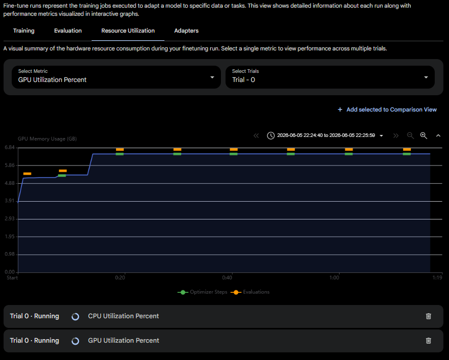The image size is (449, 360).
Task: Jump to next time range arrows
Action: click(396, 135)
